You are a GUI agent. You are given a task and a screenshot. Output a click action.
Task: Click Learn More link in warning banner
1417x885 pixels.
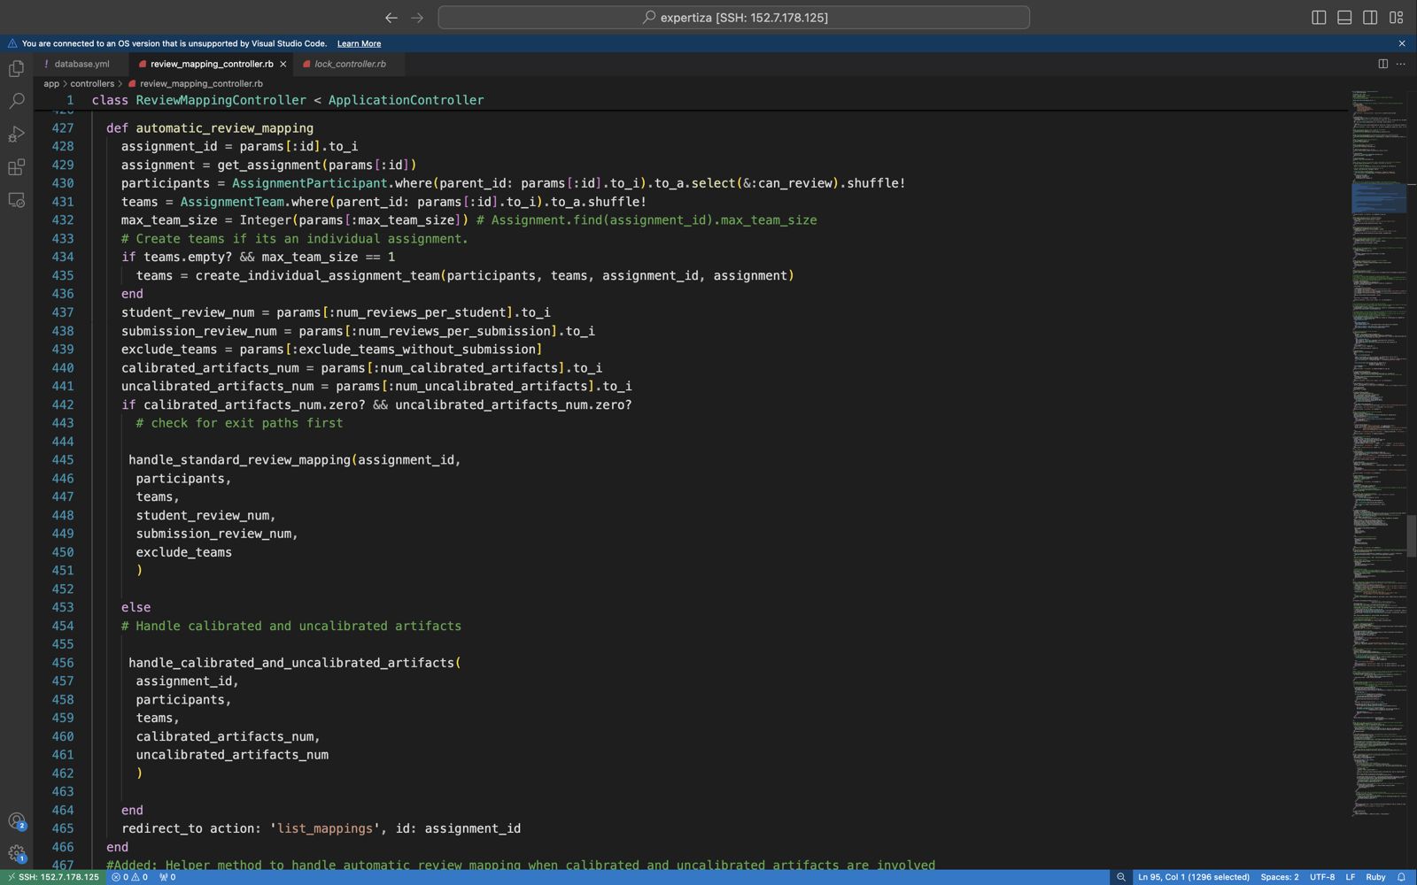tap(359, 43)
